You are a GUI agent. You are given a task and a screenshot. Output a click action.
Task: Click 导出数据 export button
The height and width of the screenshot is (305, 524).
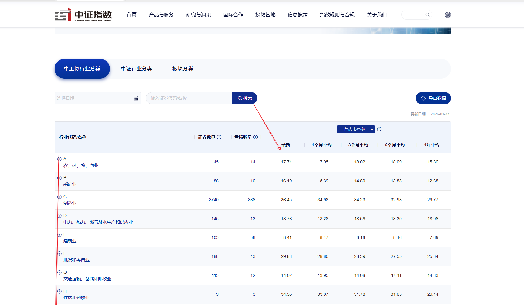point(433,98)
